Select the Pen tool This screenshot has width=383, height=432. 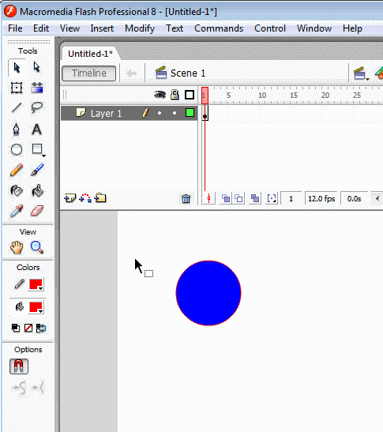pyautogui.click(x=17, y=130)
